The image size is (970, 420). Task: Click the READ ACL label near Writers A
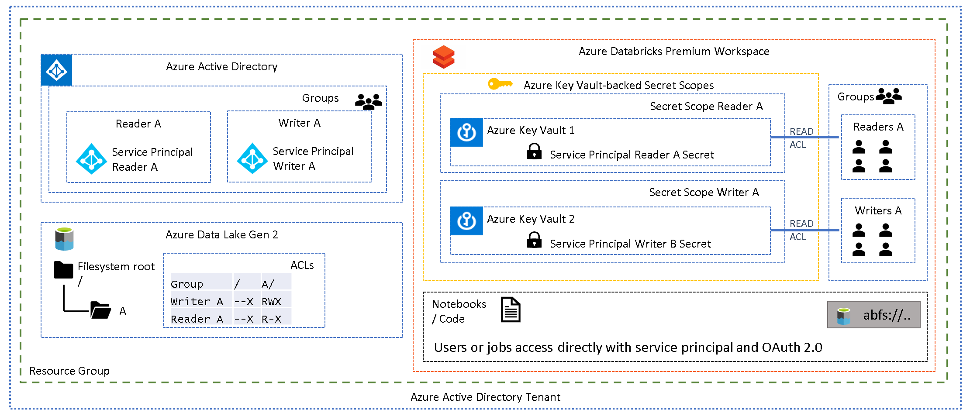click(x=801, y=230)
